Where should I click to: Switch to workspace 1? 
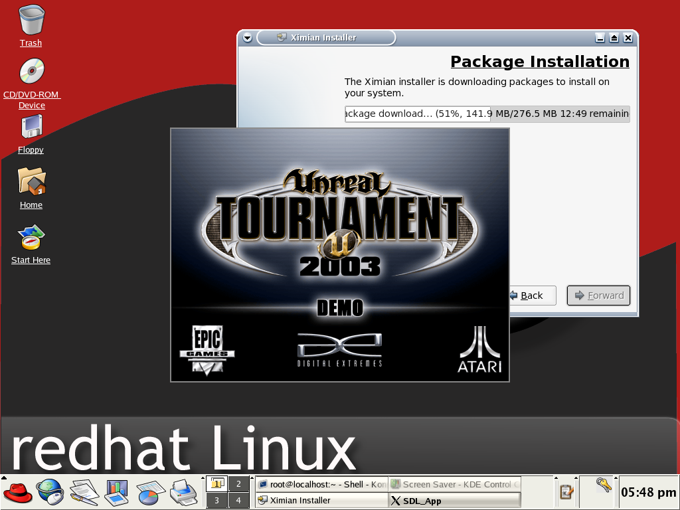[216, 483]
